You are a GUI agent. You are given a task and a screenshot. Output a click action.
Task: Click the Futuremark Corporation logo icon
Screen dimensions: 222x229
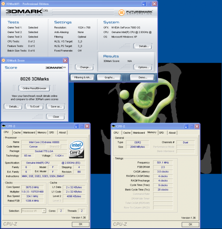[121, 13]
